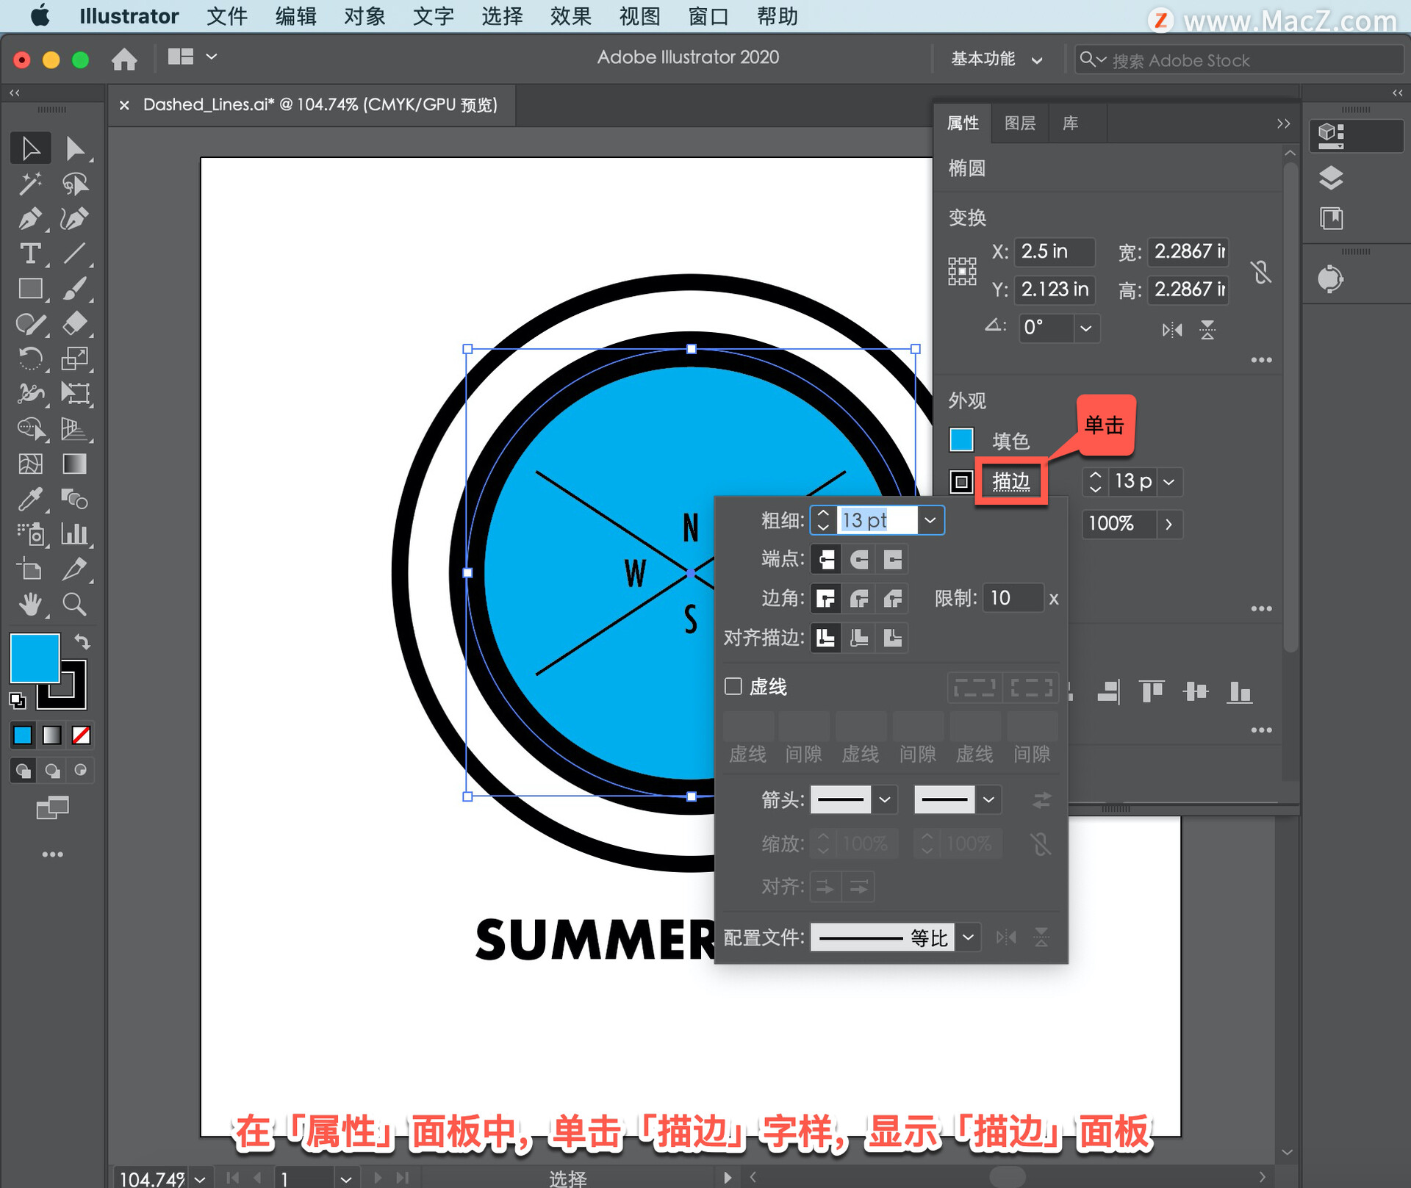Viewport: 1411px width, 1188px height.
Task: Select the Rotate tool
Action: pyautogui.click(x=30, y=359)
